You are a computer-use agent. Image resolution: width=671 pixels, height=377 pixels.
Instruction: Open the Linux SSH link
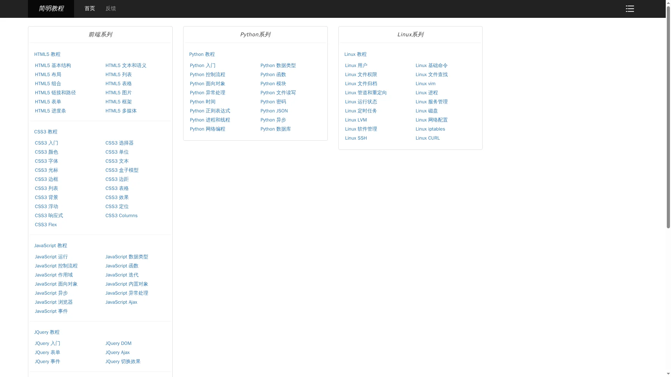pyautogui.click(x=355, y=138)
